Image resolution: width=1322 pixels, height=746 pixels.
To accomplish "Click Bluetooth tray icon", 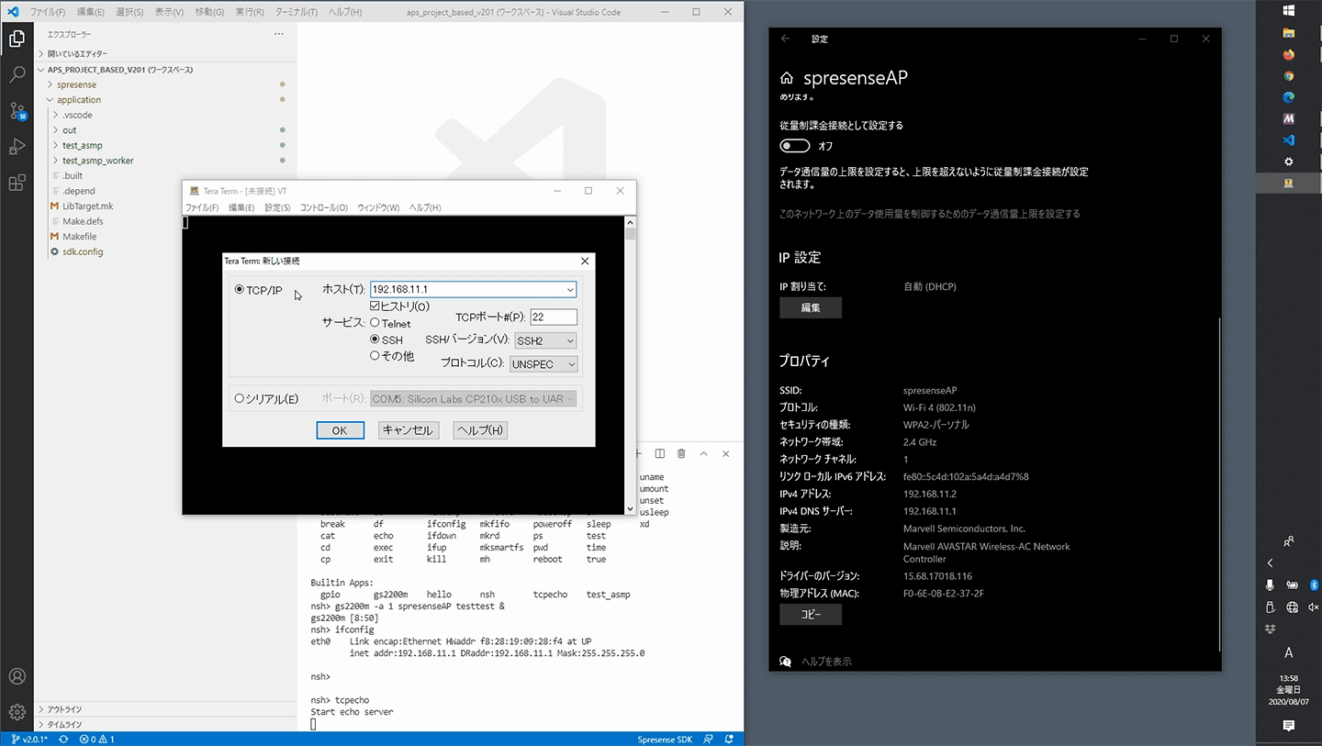I will pyautogui.click(x=1314, y=585).
